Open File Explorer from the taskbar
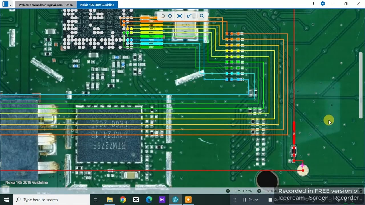Viewport: 365px width, 205px height. click(x=110, y=200)
